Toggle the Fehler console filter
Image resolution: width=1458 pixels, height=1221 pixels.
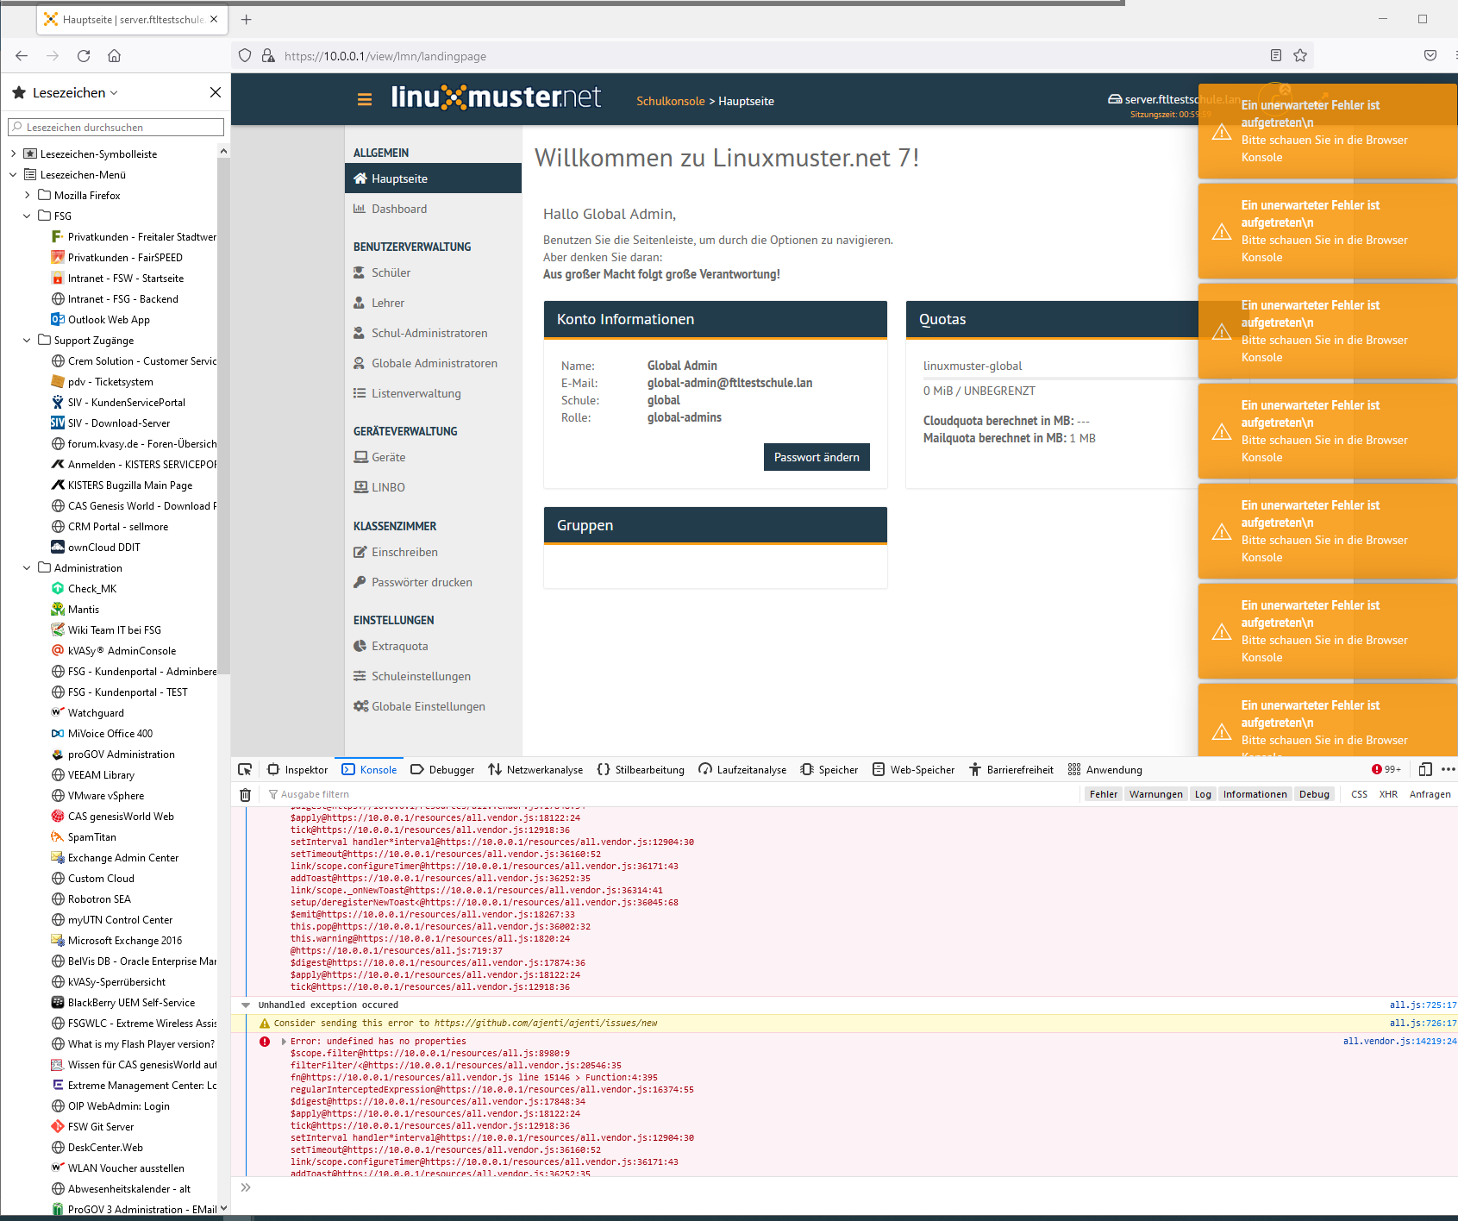[x=1103, y=794]
